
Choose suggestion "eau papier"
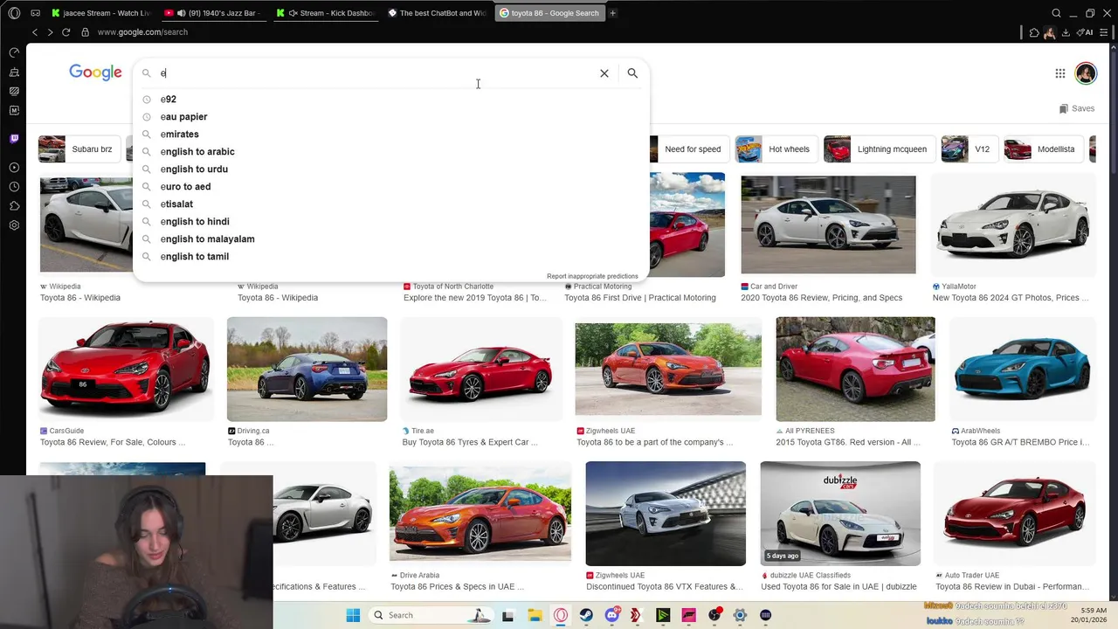point(390,117)
